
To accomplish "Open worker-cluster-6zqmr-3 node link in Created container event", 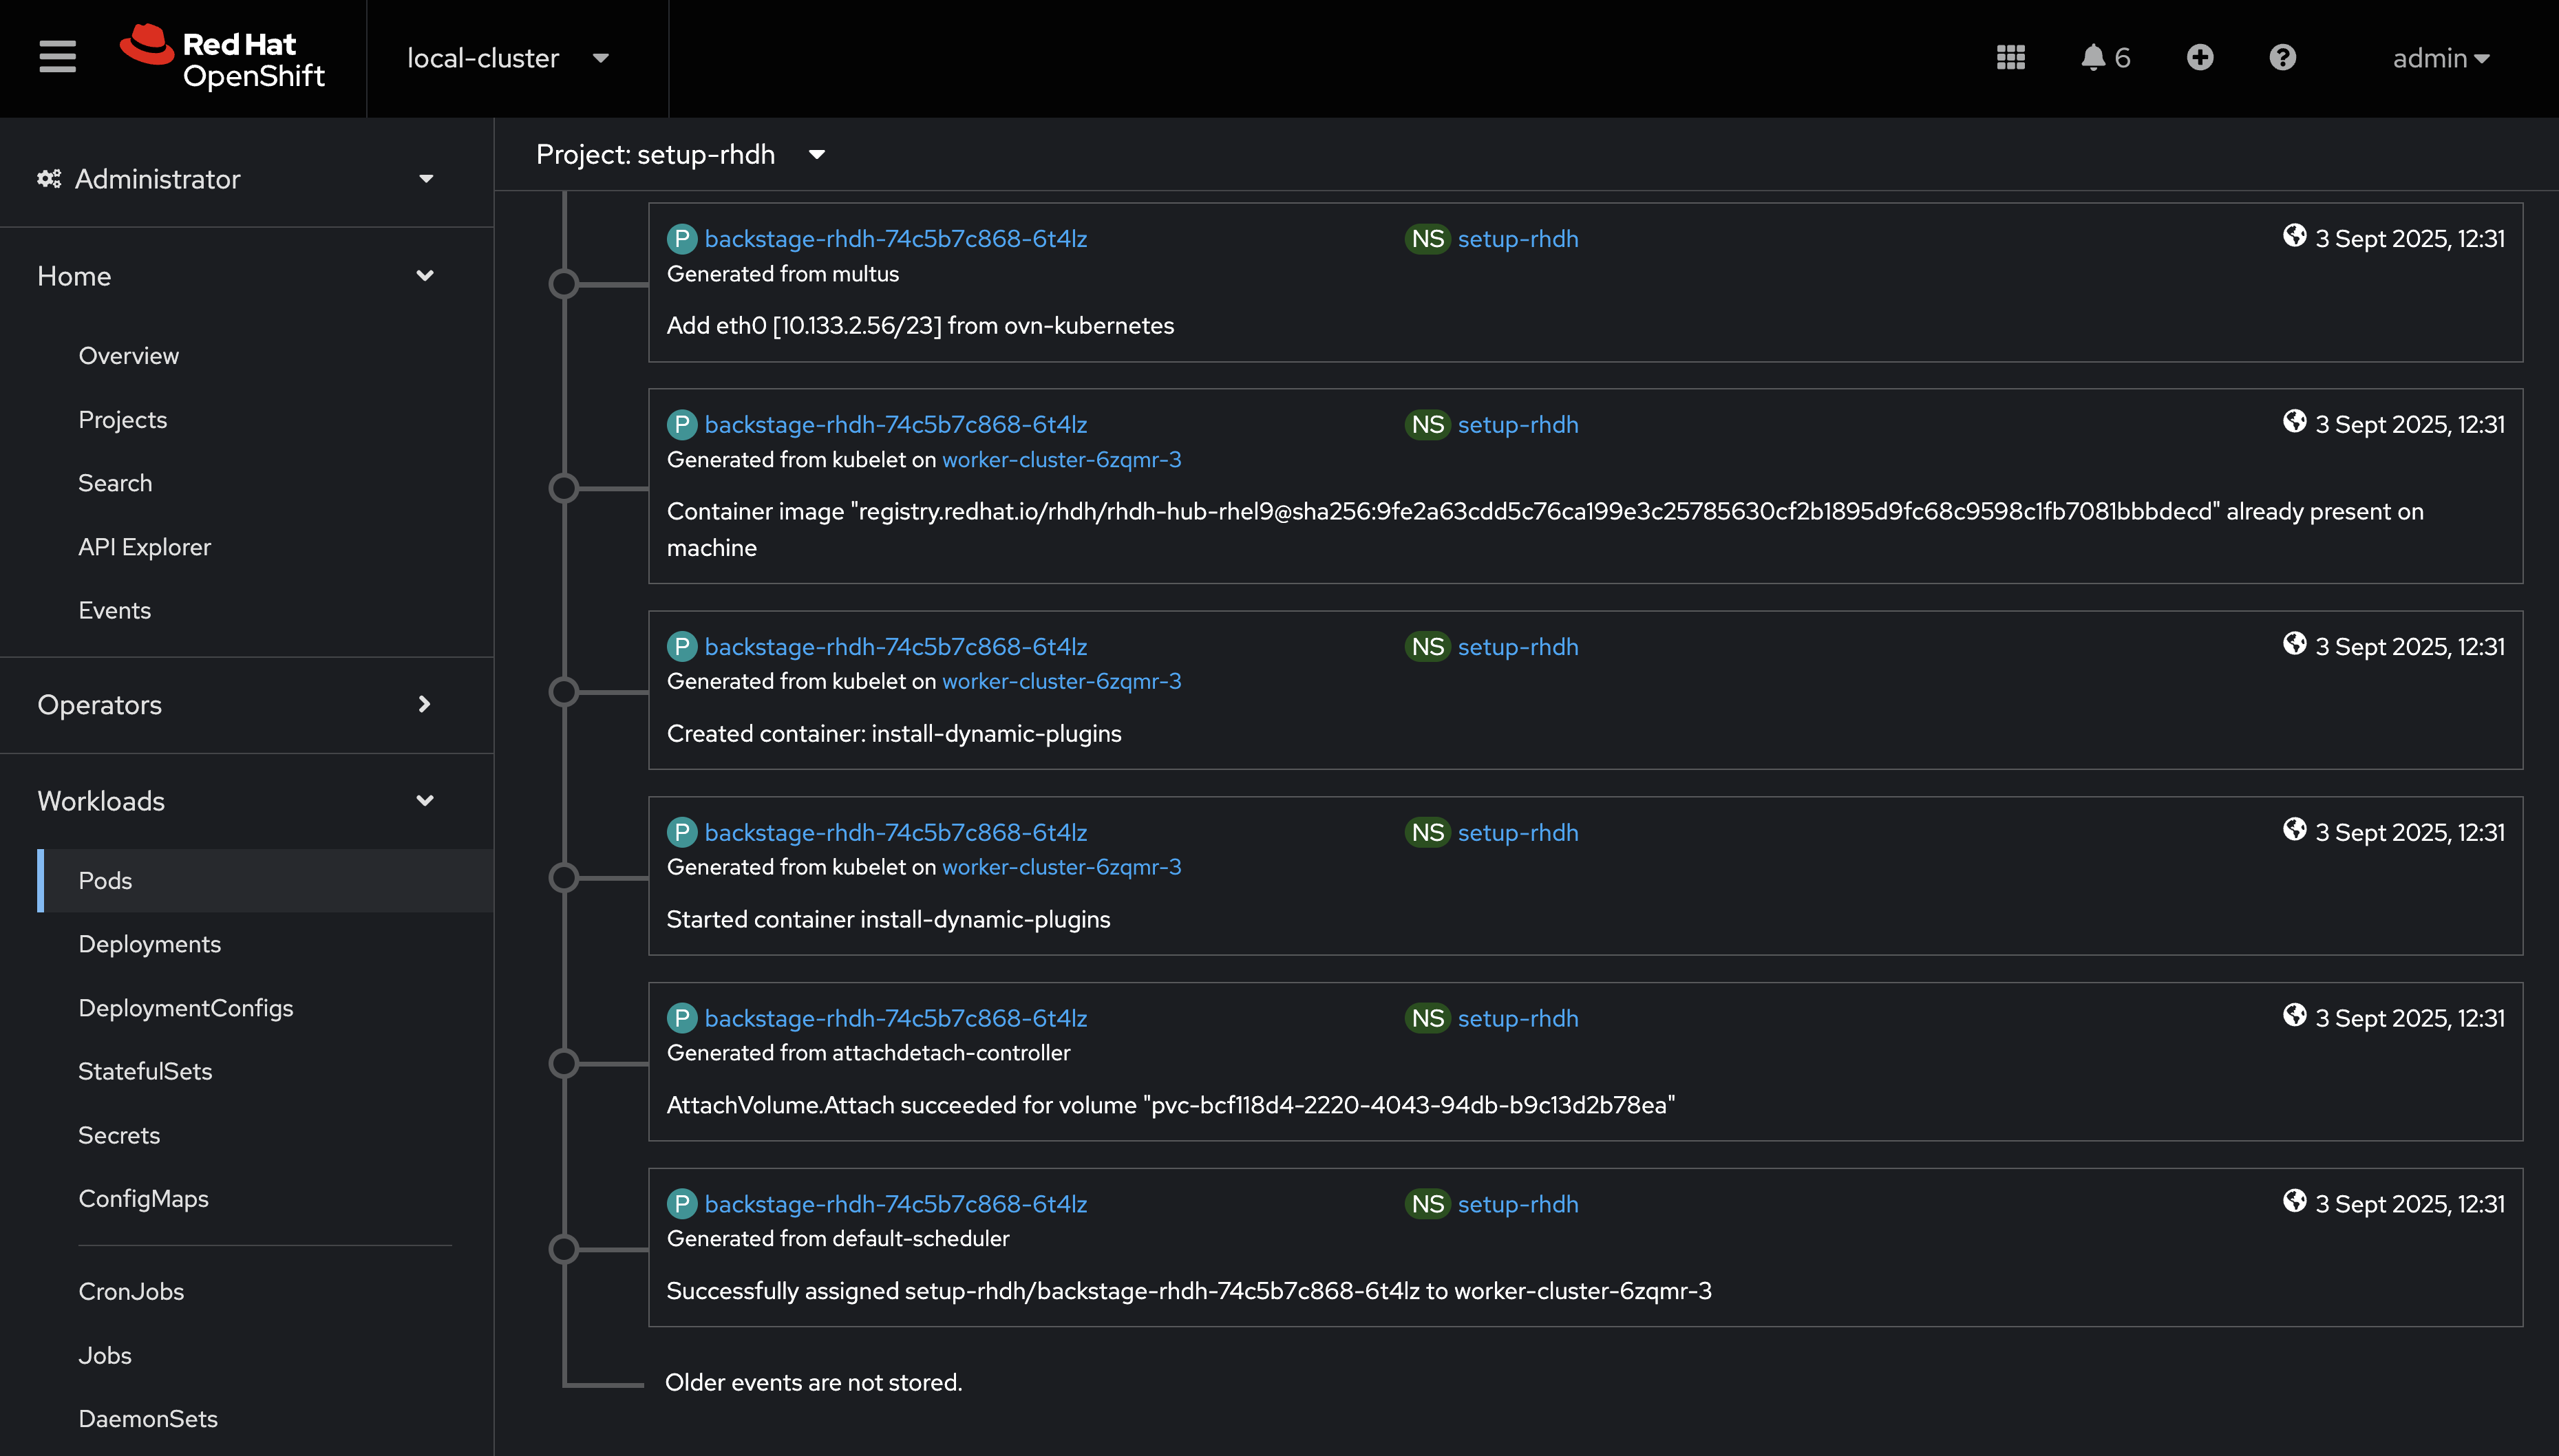I will click(x=1061, y=682).
